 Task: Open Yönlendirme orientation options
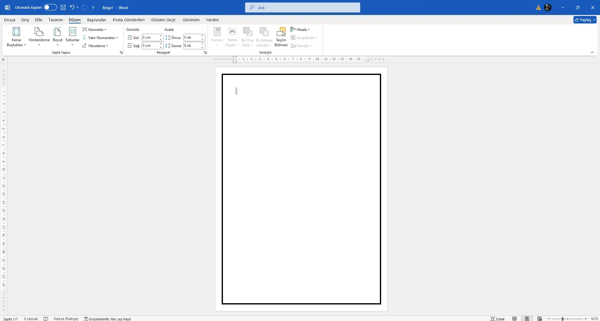(x=39, y=37)
